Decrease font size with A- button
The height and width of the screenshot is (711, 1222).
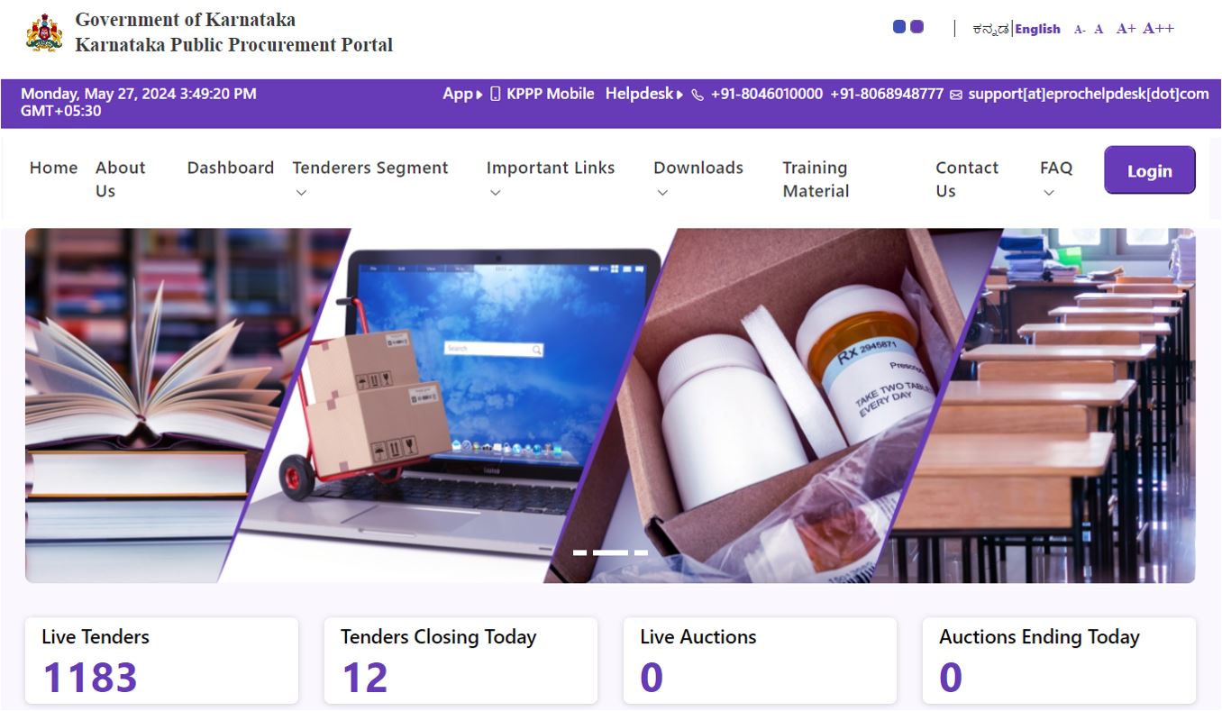point(1080,30)
